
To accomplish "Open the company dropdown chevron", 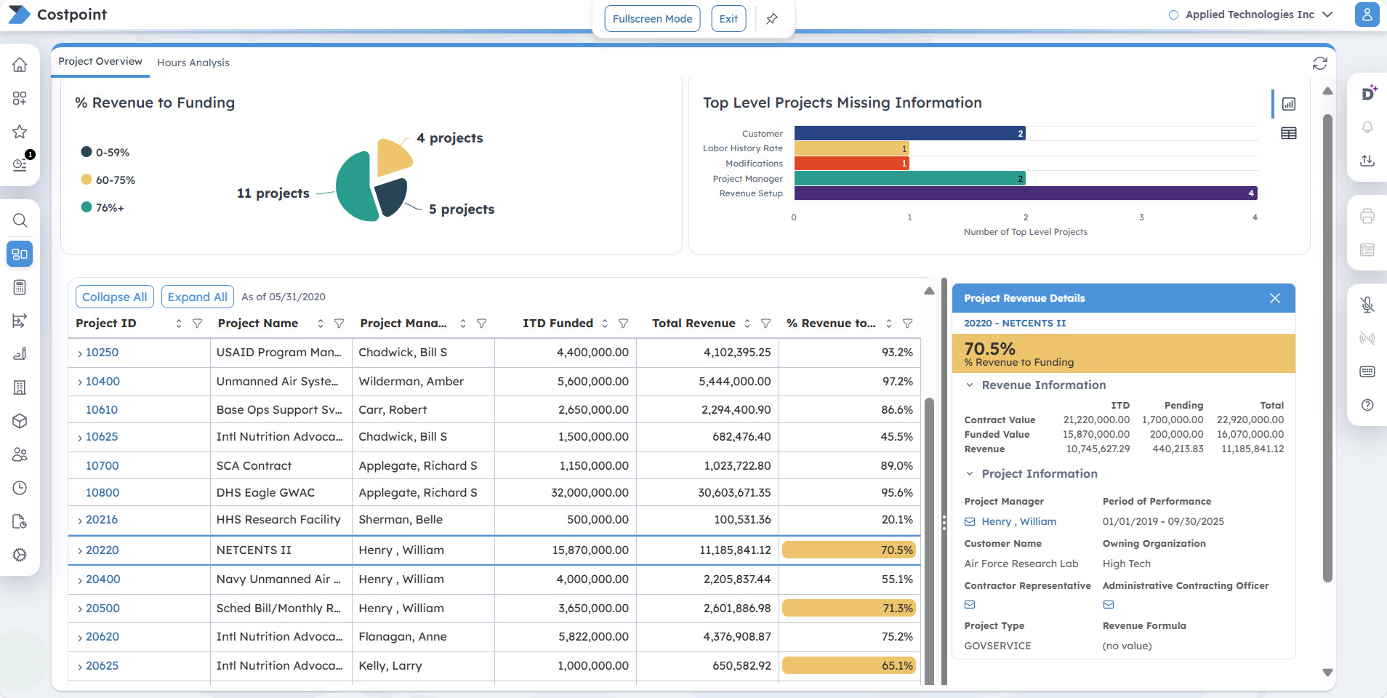I will point(1327,15).
